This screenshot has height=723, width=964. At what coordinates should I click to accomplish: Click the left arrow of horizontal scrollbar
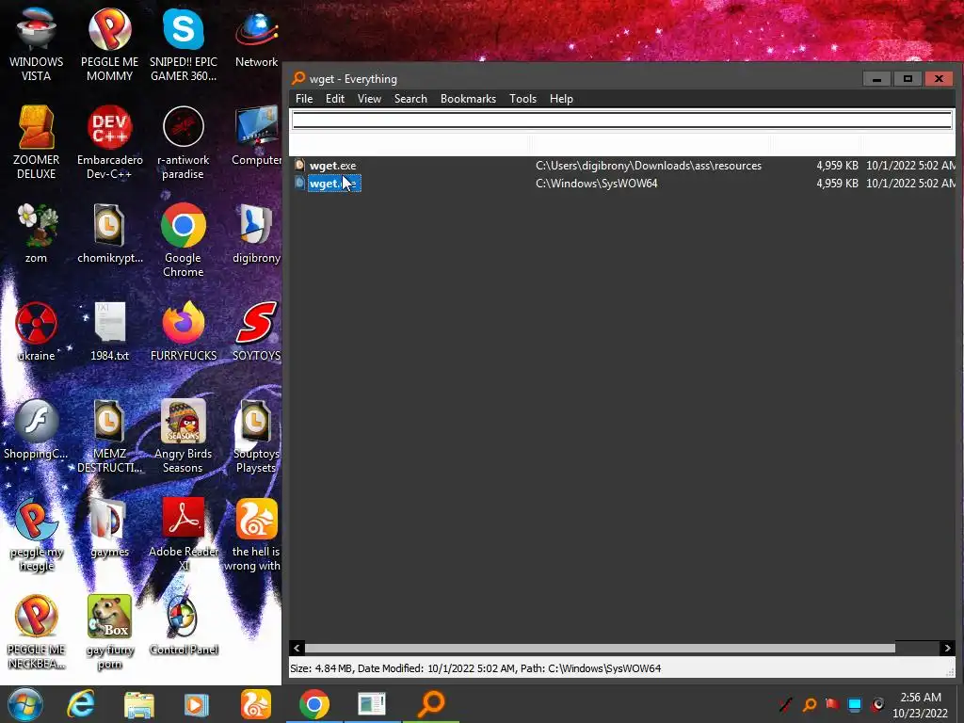pyautogui.click(x=297, y=648)
